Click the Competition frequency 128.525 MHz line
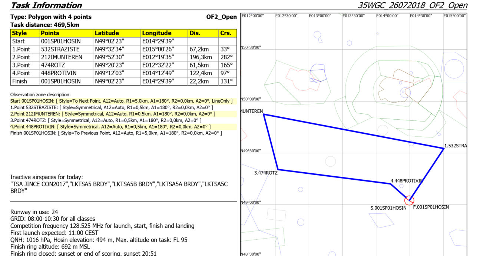Viewport: 480px width, 256px height. pos(102,226)
